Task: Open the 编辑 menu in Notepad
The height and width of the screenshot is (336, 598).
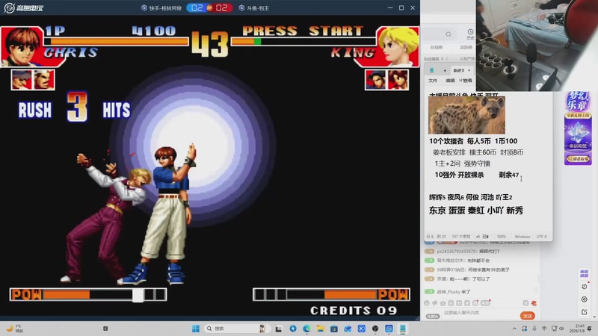Action: tap(450, 81)
